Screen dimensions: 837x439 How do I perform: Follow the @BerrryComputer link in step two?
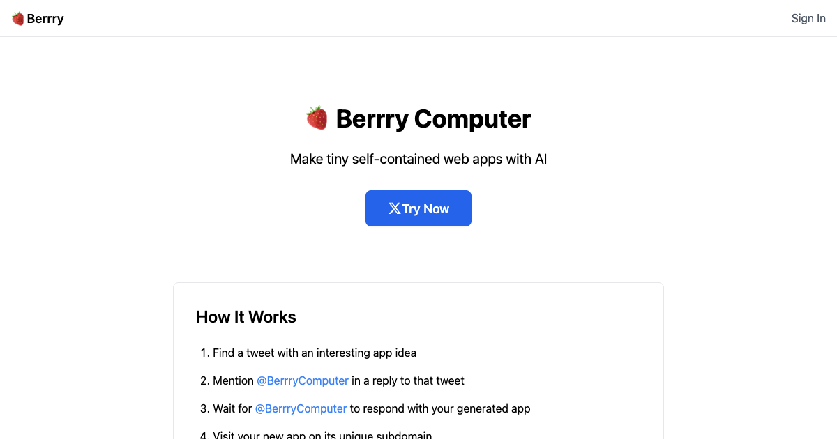point(302,380)
